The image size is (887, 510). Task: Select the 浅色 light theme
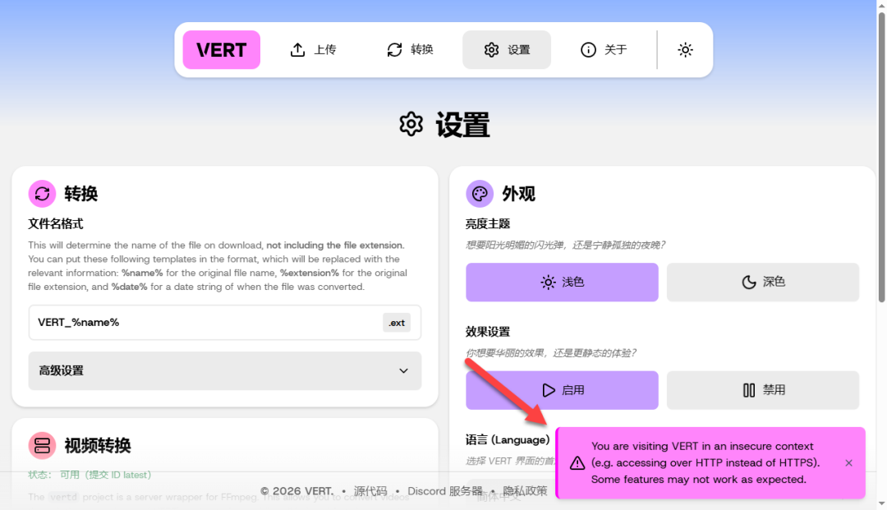[x=562, y=282]
